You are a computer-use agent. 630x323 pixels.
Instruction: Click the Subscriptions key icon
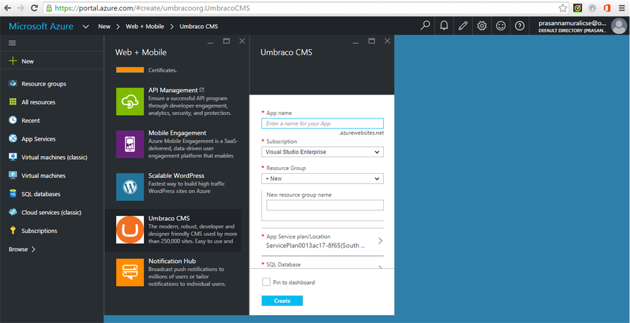13,231
